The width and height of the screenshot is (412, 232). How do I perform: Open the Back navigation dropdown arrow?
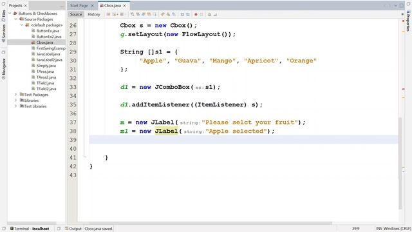tap(117, 14)
